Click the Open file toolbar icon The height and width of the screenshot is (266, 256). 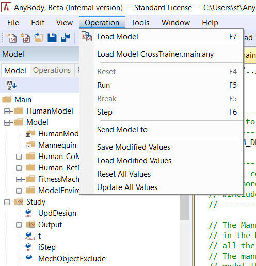tap(39, 38)
